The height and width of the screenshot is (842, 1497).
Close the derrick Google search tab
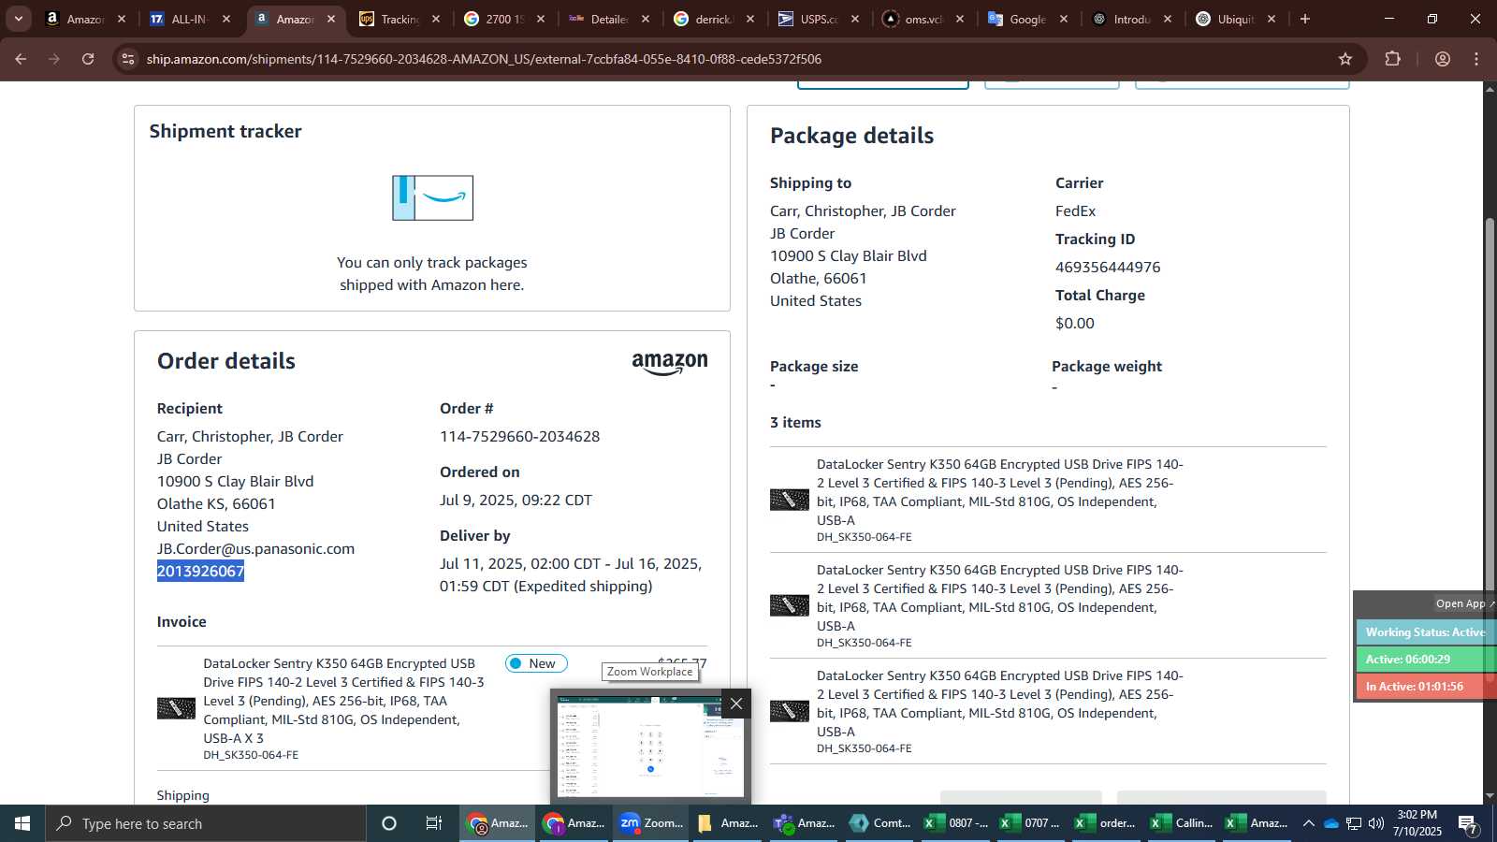click(x=750, y=19)
